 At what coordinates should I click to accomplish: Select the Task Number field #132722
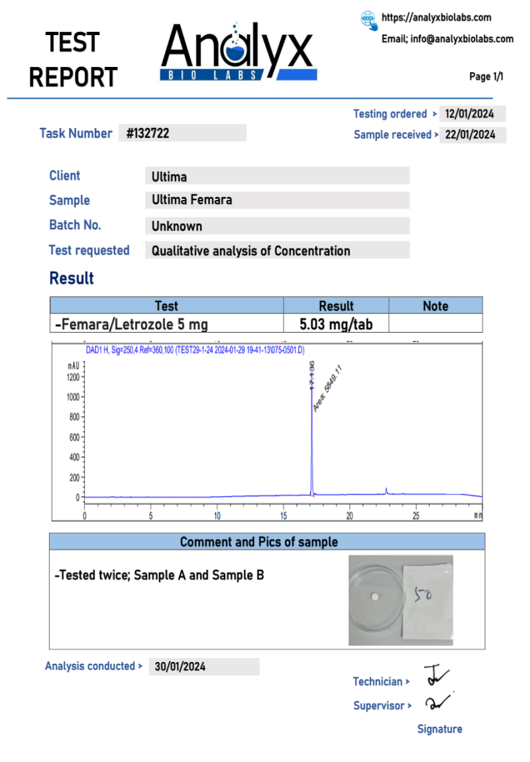point(182,133)
